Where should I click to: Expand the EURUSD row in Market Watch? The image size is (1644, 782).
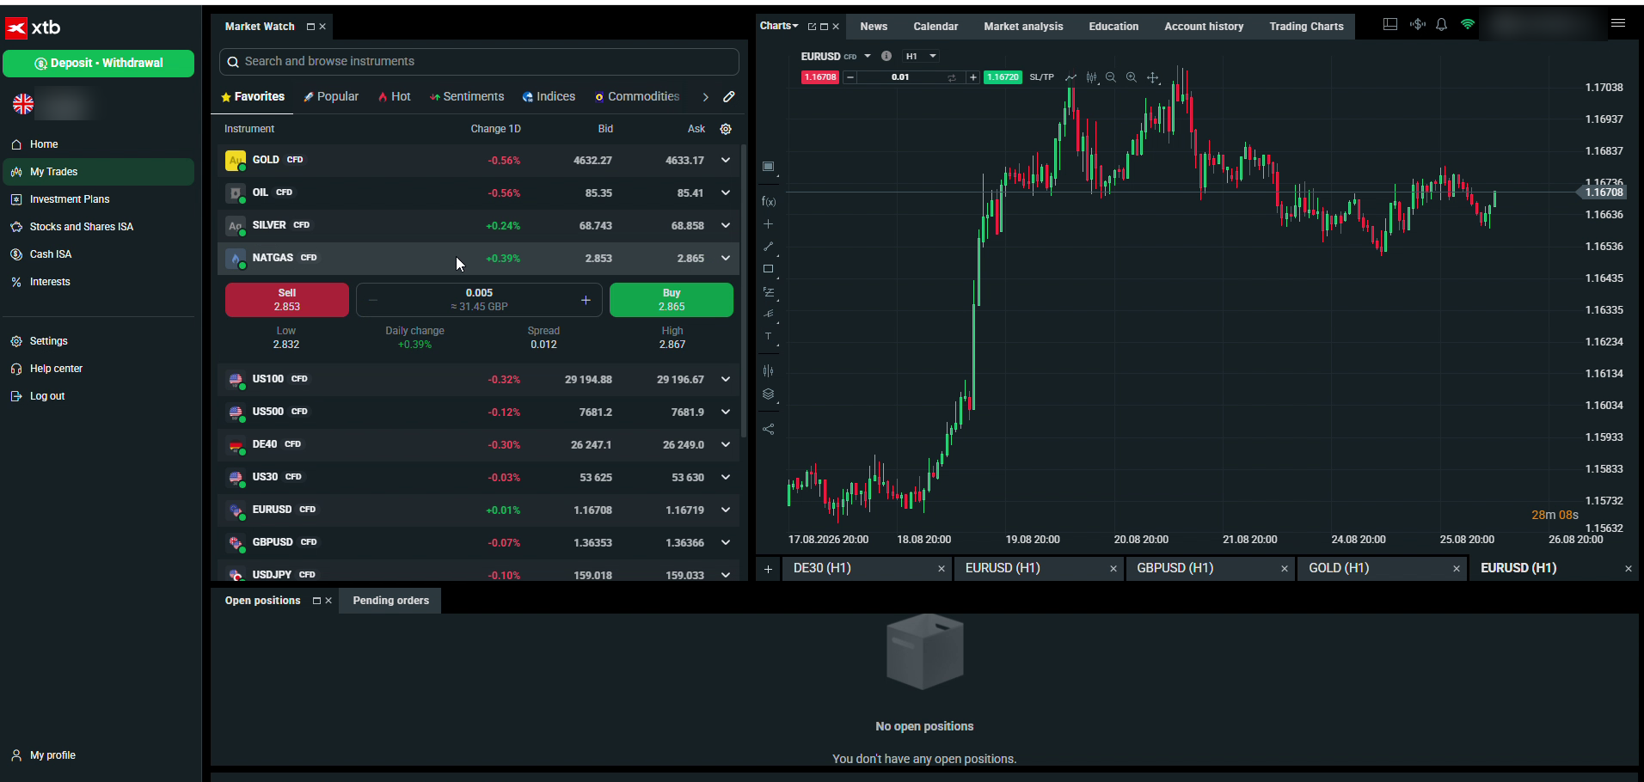tap(726, 510)
